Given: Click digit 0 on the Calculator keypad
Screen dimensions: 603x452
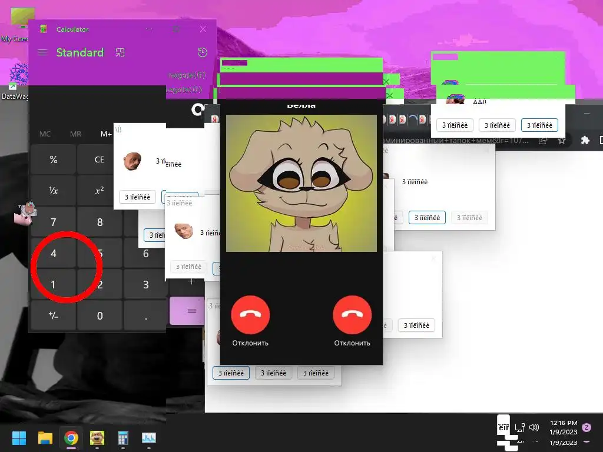Looking at the screenshot, I should click(x=100, y=315).
